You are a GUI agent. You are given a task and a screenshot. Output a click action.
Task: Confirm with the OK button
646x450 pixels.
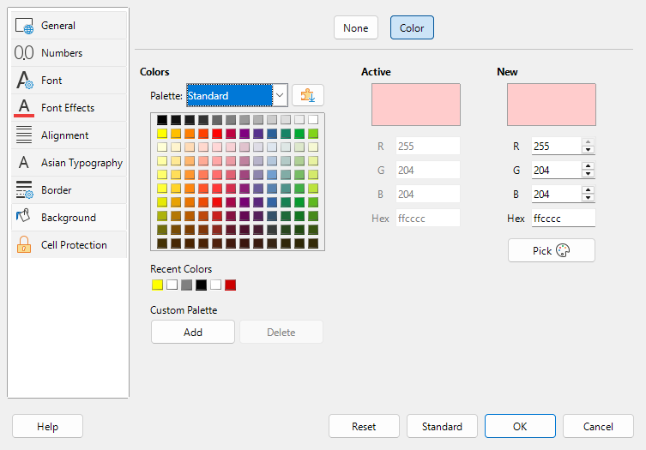[520, 427]
